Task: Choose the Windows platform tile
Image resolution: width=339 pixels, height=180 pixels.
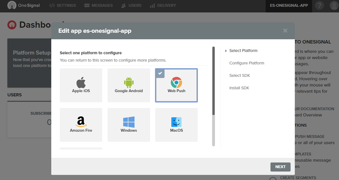Action: (129, 125)
